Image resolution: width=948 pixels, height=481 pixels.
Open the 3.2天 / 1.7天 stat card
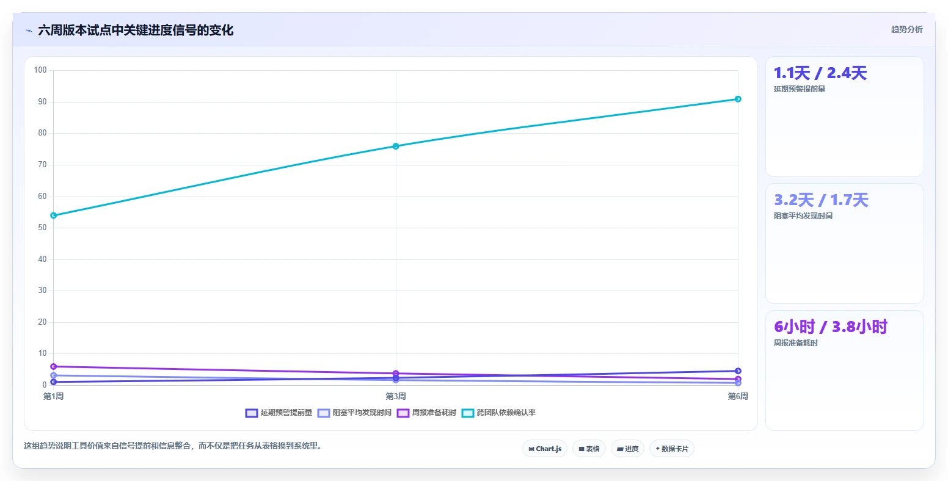[844, 244]
